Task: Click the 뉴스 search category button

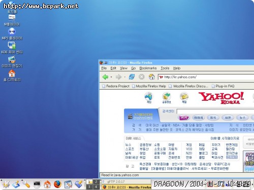Action: pos(242,118)
